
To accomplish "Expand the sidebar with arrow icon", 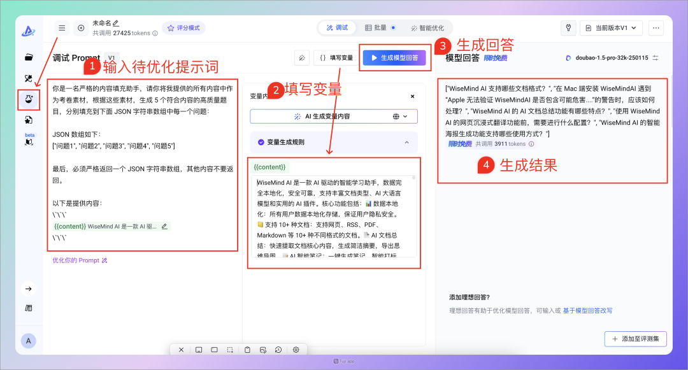I will pyautogui.click(x=29, y=288).
